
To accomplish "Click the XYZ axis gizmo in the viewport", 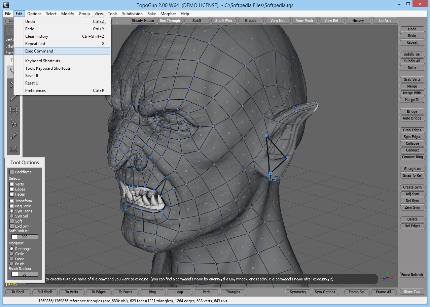I will click(x=388, y=275).
